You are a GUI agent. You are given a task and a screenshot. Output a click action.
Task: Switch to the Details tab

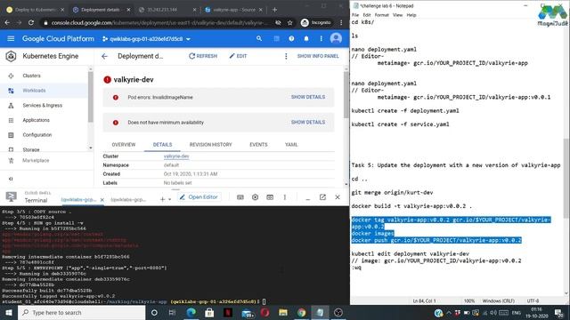click(x=162, y=144)
